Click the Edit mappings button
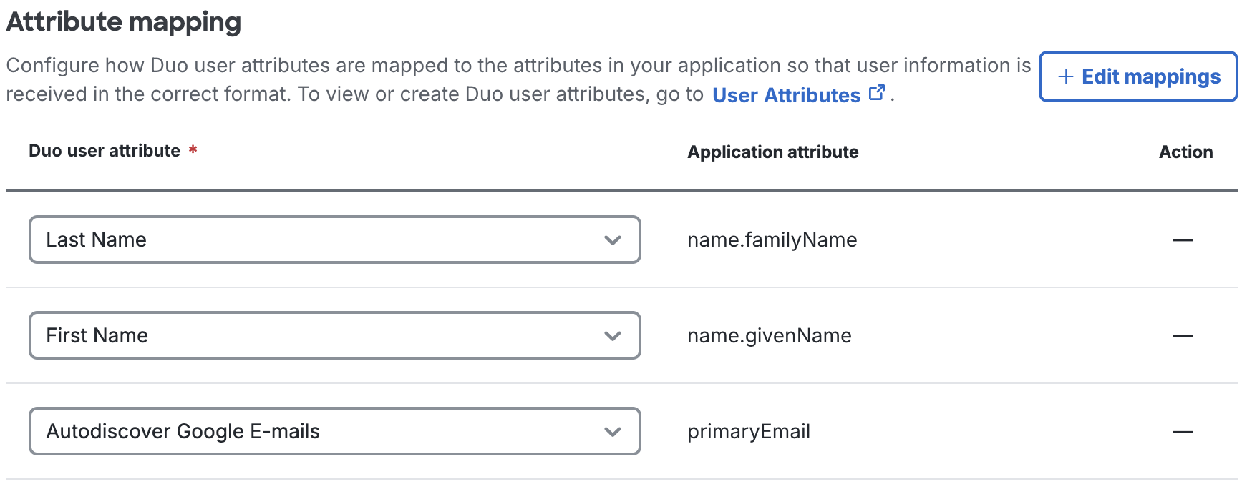 pos(1137,76)
